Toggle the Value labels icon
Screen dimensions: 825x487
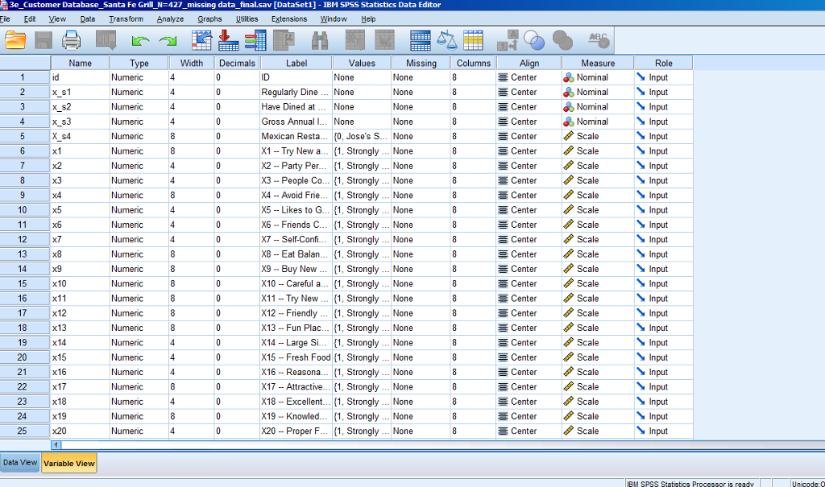508,40
